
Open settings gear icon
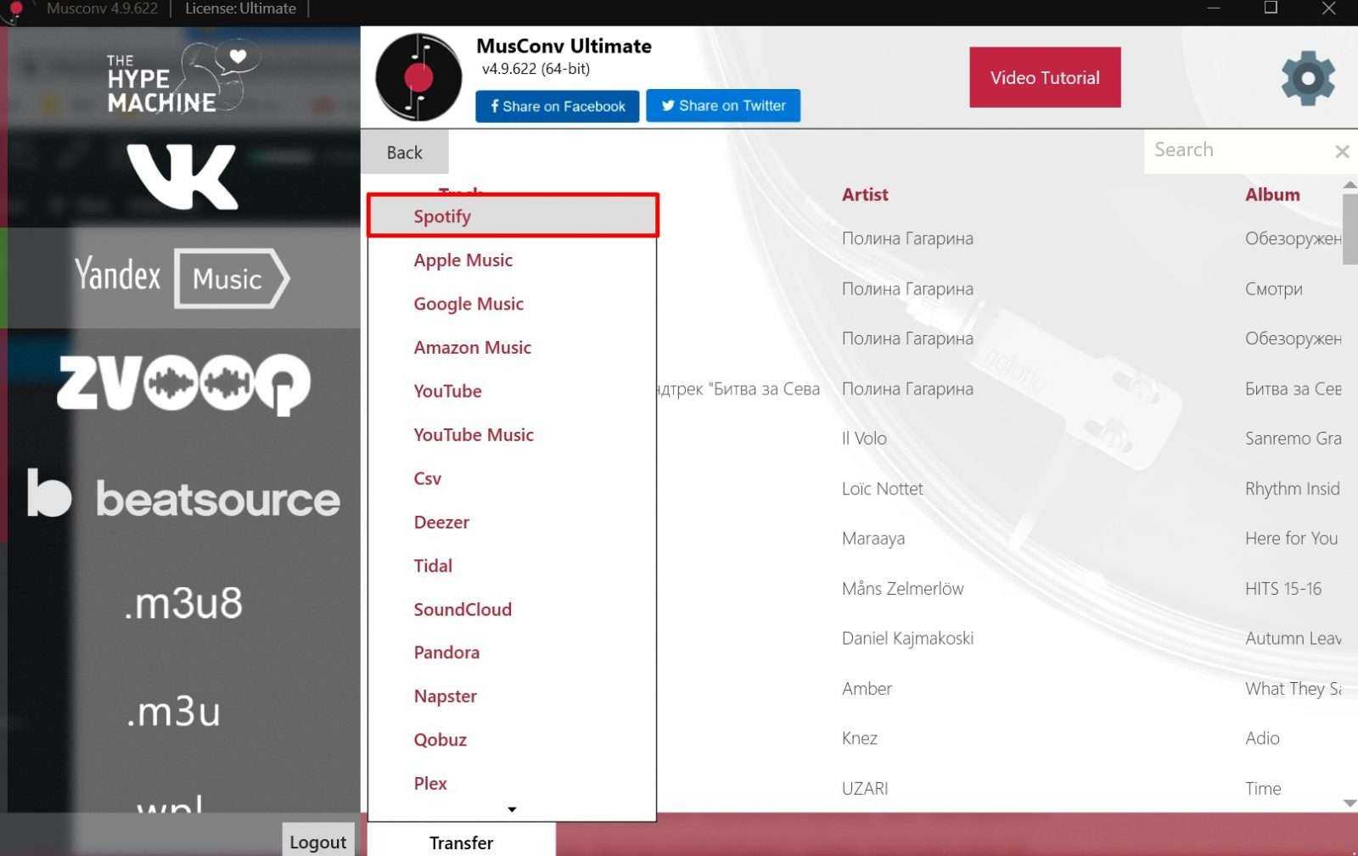coord(1308,78)
